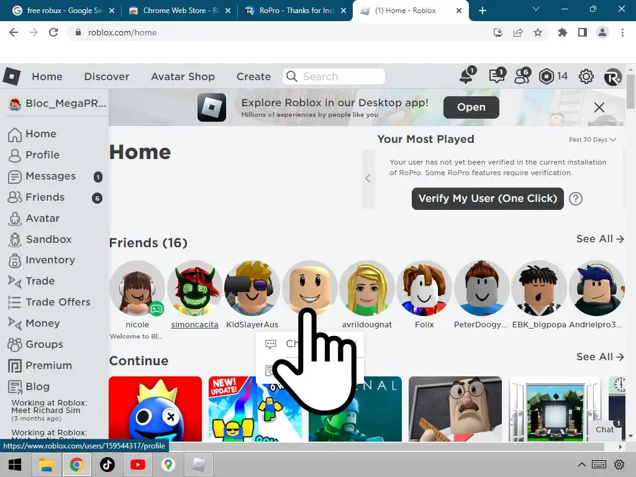Open friend simoncacita's avatar
Screen dimensions: 636x477
[x=194, y=288]
